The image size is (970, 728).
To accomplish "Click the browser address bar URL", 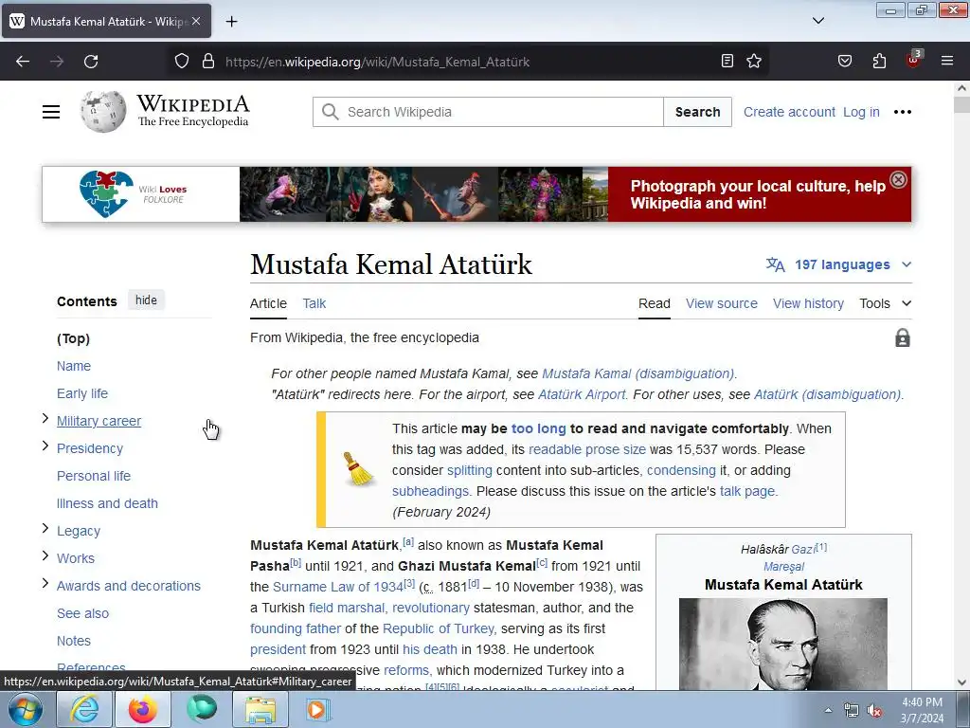I will 377,62.
